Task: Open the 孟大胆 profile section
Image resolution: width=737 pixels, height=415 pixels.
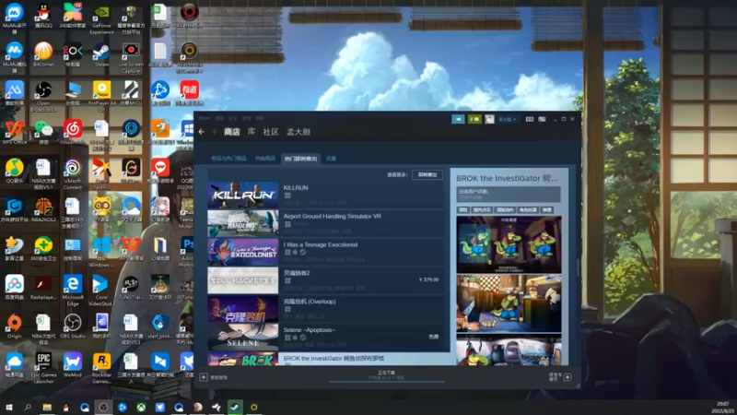Action: tap(298, 132)
